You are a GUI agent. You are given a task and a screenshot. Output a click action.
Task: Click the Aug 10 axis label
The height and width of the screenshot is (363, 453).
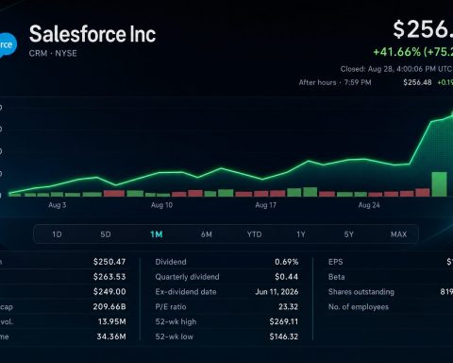[161, 205]
